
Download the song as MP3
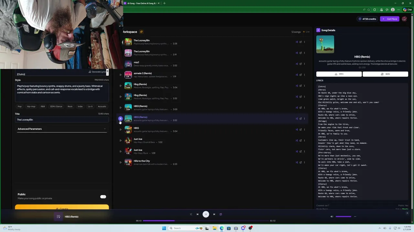[x=339, y=74]
